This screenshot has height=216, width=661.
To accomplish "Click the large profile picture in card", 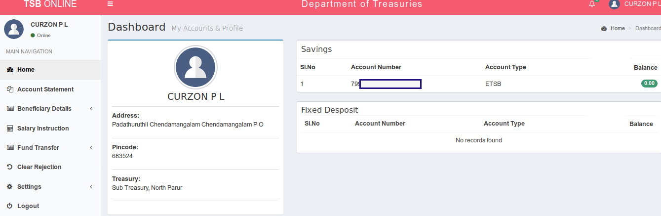I will point(195,67).
